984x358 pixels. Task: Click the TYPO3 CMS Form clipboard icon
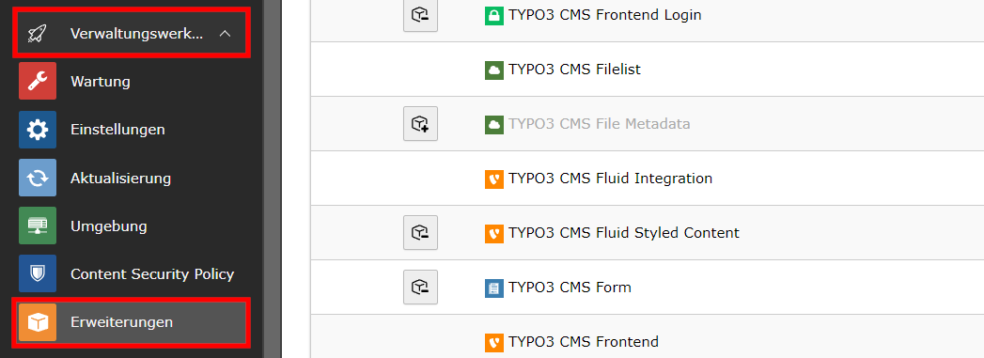pos(494,288)
